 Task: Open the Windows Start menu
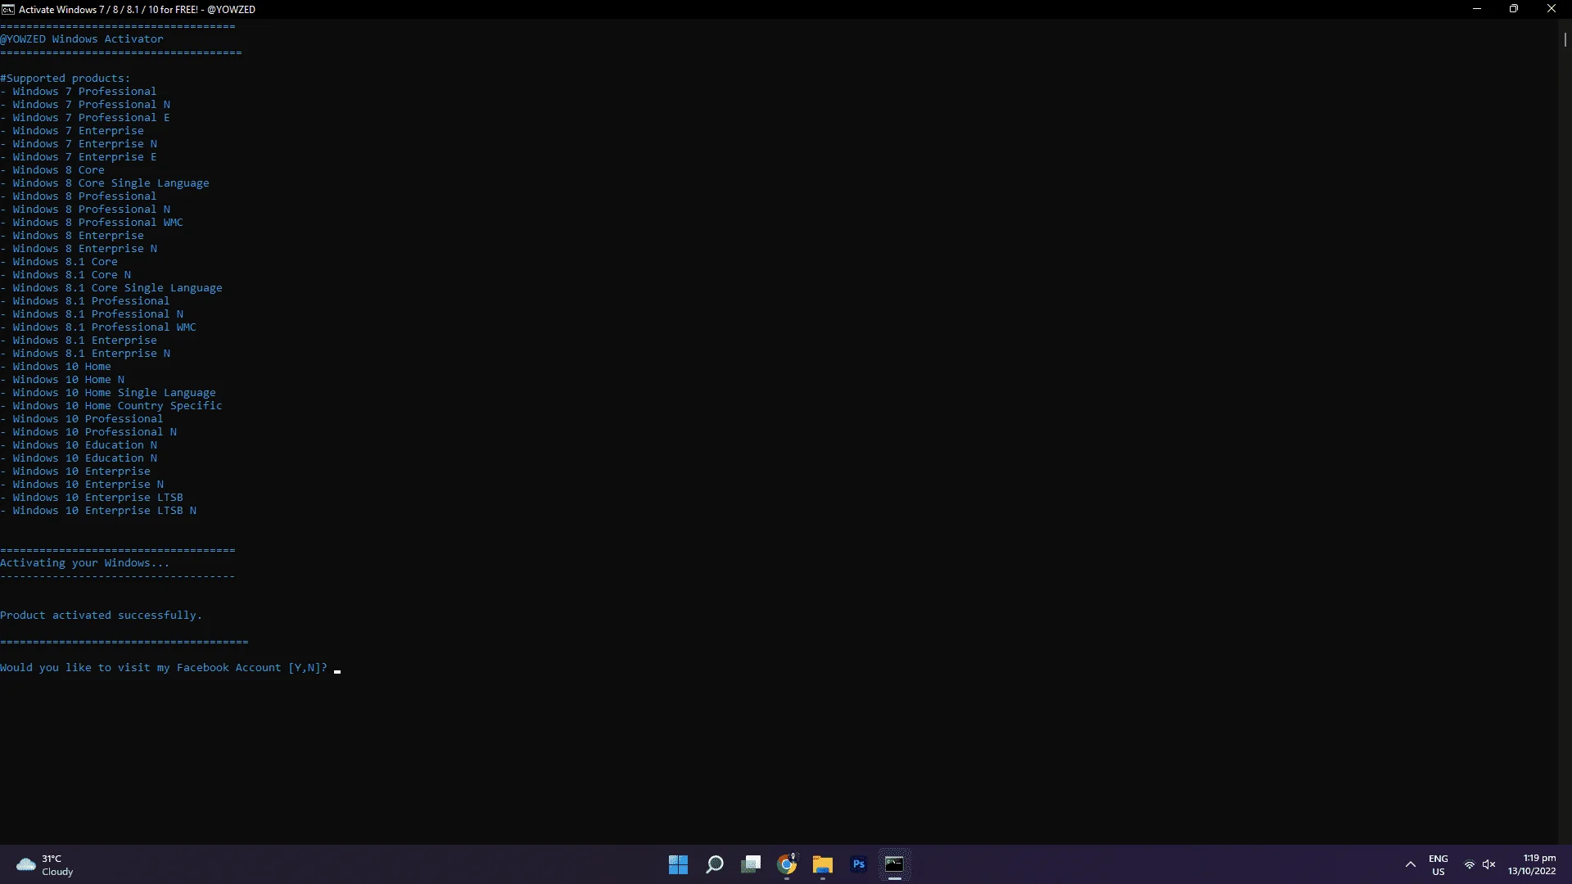(678, 864)
